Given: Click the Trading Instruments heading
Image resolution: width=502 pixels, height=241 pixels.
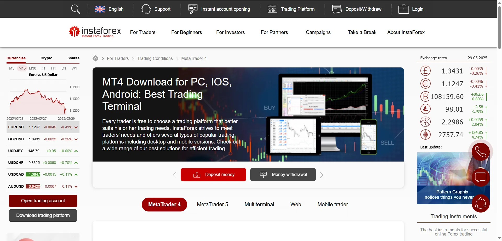Looking at the screenshot, I should (454, 216).
